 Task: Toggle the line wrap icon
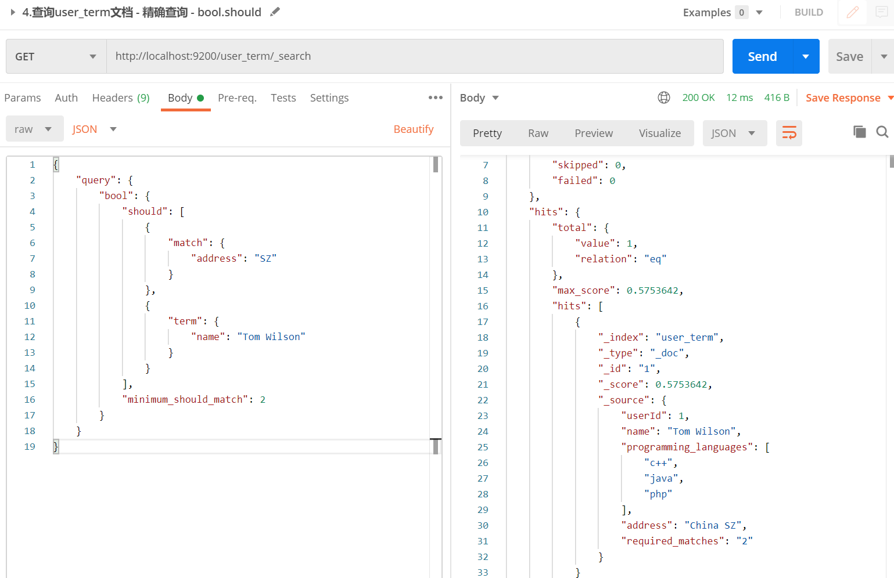789,133
